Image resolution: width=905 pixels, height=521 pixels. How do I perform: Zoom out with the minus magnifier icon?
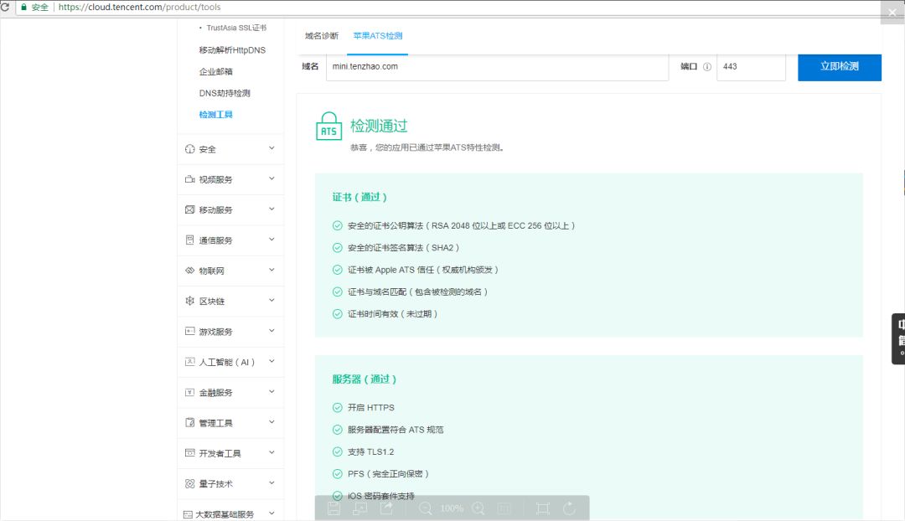pyautogui.click(x=426, y=508)
